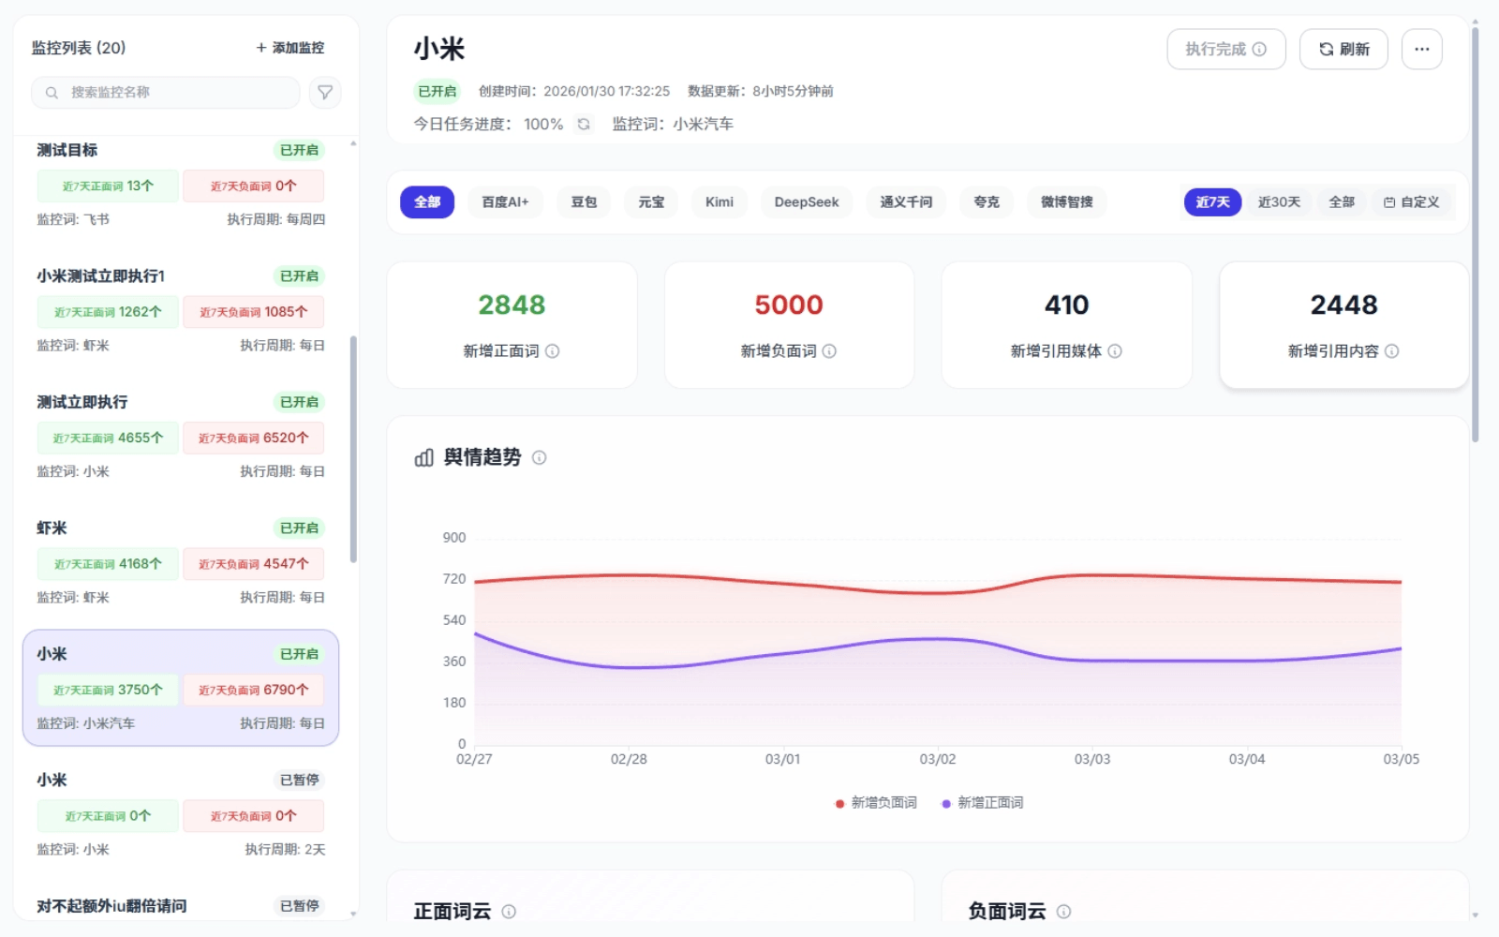1499x937 pixels.
Task: Click info icon beside 新增正面词
Action: tap(553, 351)
